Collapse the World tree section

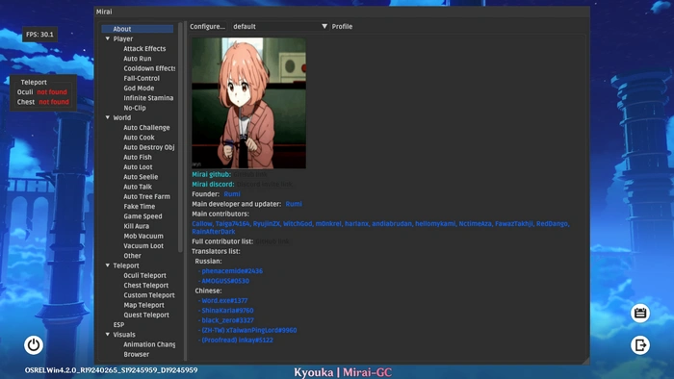(x=108, y=117)
